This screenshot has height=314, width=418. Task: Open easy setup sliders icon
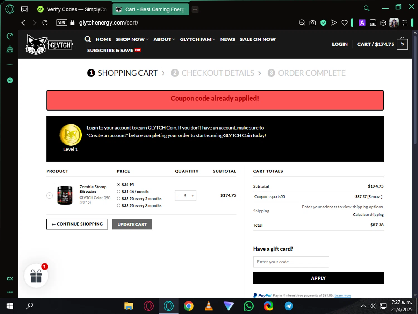[x=405, y=23]
